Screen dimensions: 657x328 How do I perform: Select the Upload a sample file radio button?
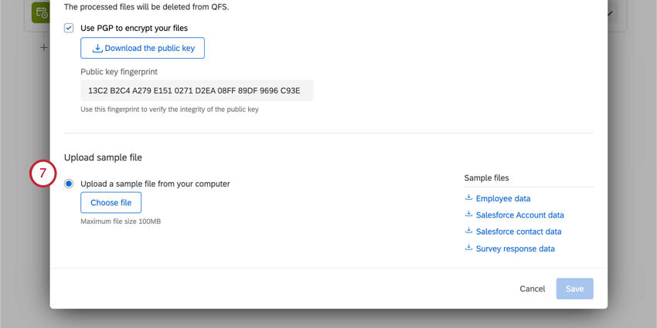[69, 184]
